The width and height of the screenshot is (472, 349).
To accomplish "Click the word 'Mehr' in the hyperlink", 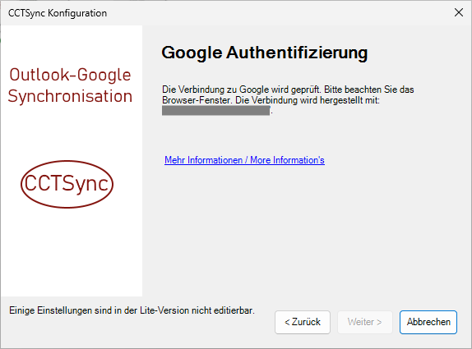I will (174, 160).
